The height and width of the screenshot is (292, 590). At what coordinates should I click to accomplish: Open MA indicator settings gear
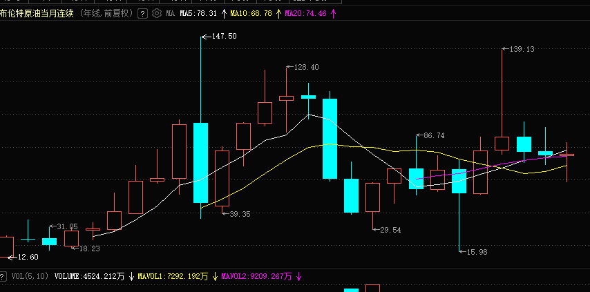coord(157,13)
